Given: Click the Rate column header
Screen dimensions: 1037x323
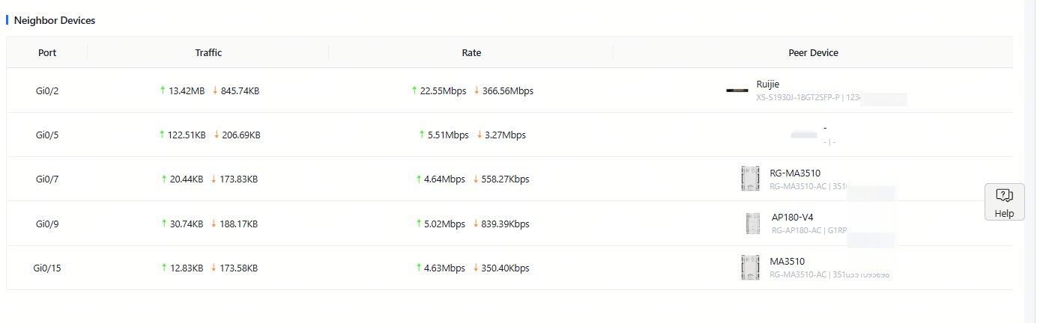Looking at the screenshot, I should (x=471, y=53).
